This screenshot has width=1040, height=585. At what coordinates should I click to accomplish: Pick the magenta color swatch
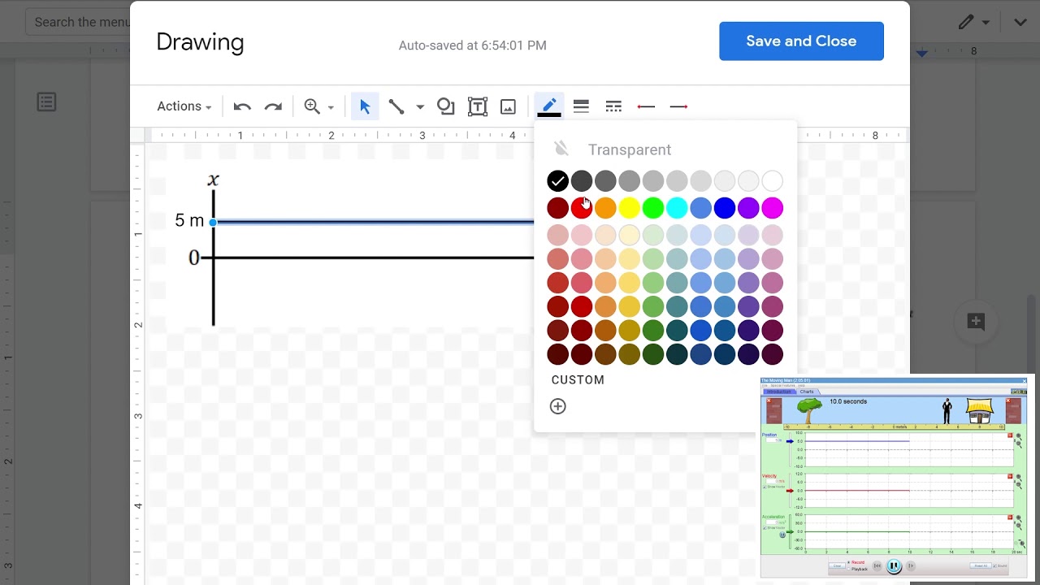(x=773, y=208)
